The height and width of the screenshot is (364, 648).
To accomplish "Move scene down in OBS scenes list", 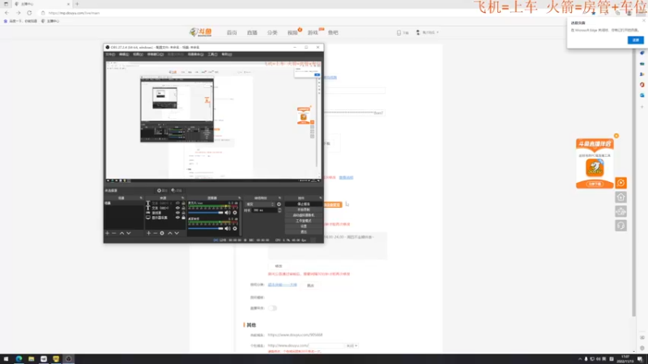I will coord(129,233).
